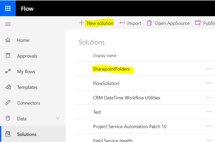Open more options for Project Service Automation Patch 10

[x=209, y=126]
